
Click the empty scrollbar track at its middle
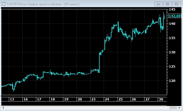click(x=85, y=108)
